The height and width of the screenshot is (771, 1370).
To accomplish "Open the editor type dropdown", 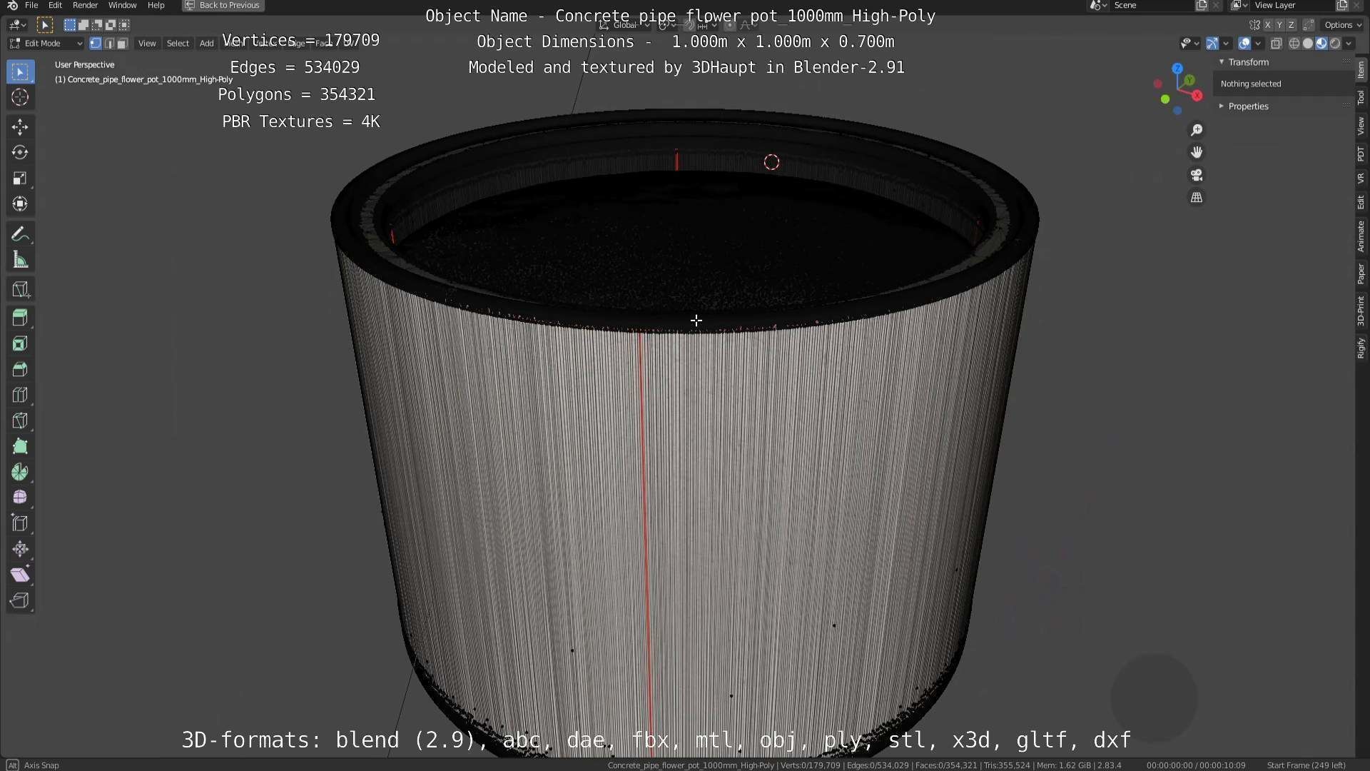I will click(18, 25).
